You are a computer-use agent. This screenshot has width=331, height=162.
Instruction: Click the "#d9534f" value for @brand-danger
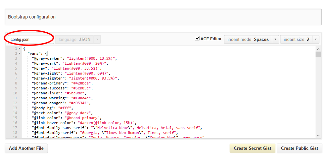[x=78, y=103]
